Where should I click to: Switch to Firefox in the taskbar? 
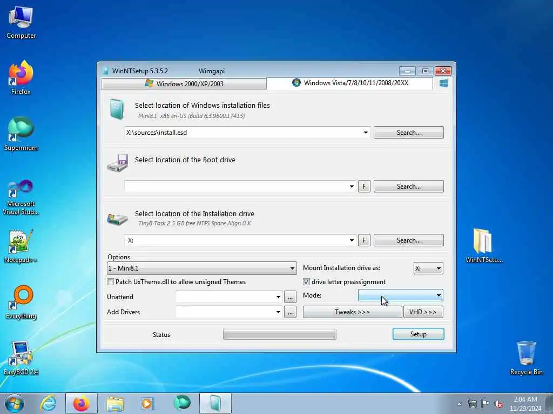82,403
